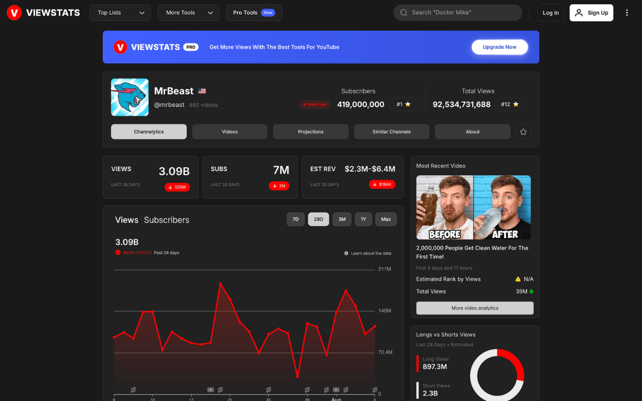The height and width of the screenshot is (401, 642).
Task: Click the info icon beside Learn about the data
Action: point(346,253)
